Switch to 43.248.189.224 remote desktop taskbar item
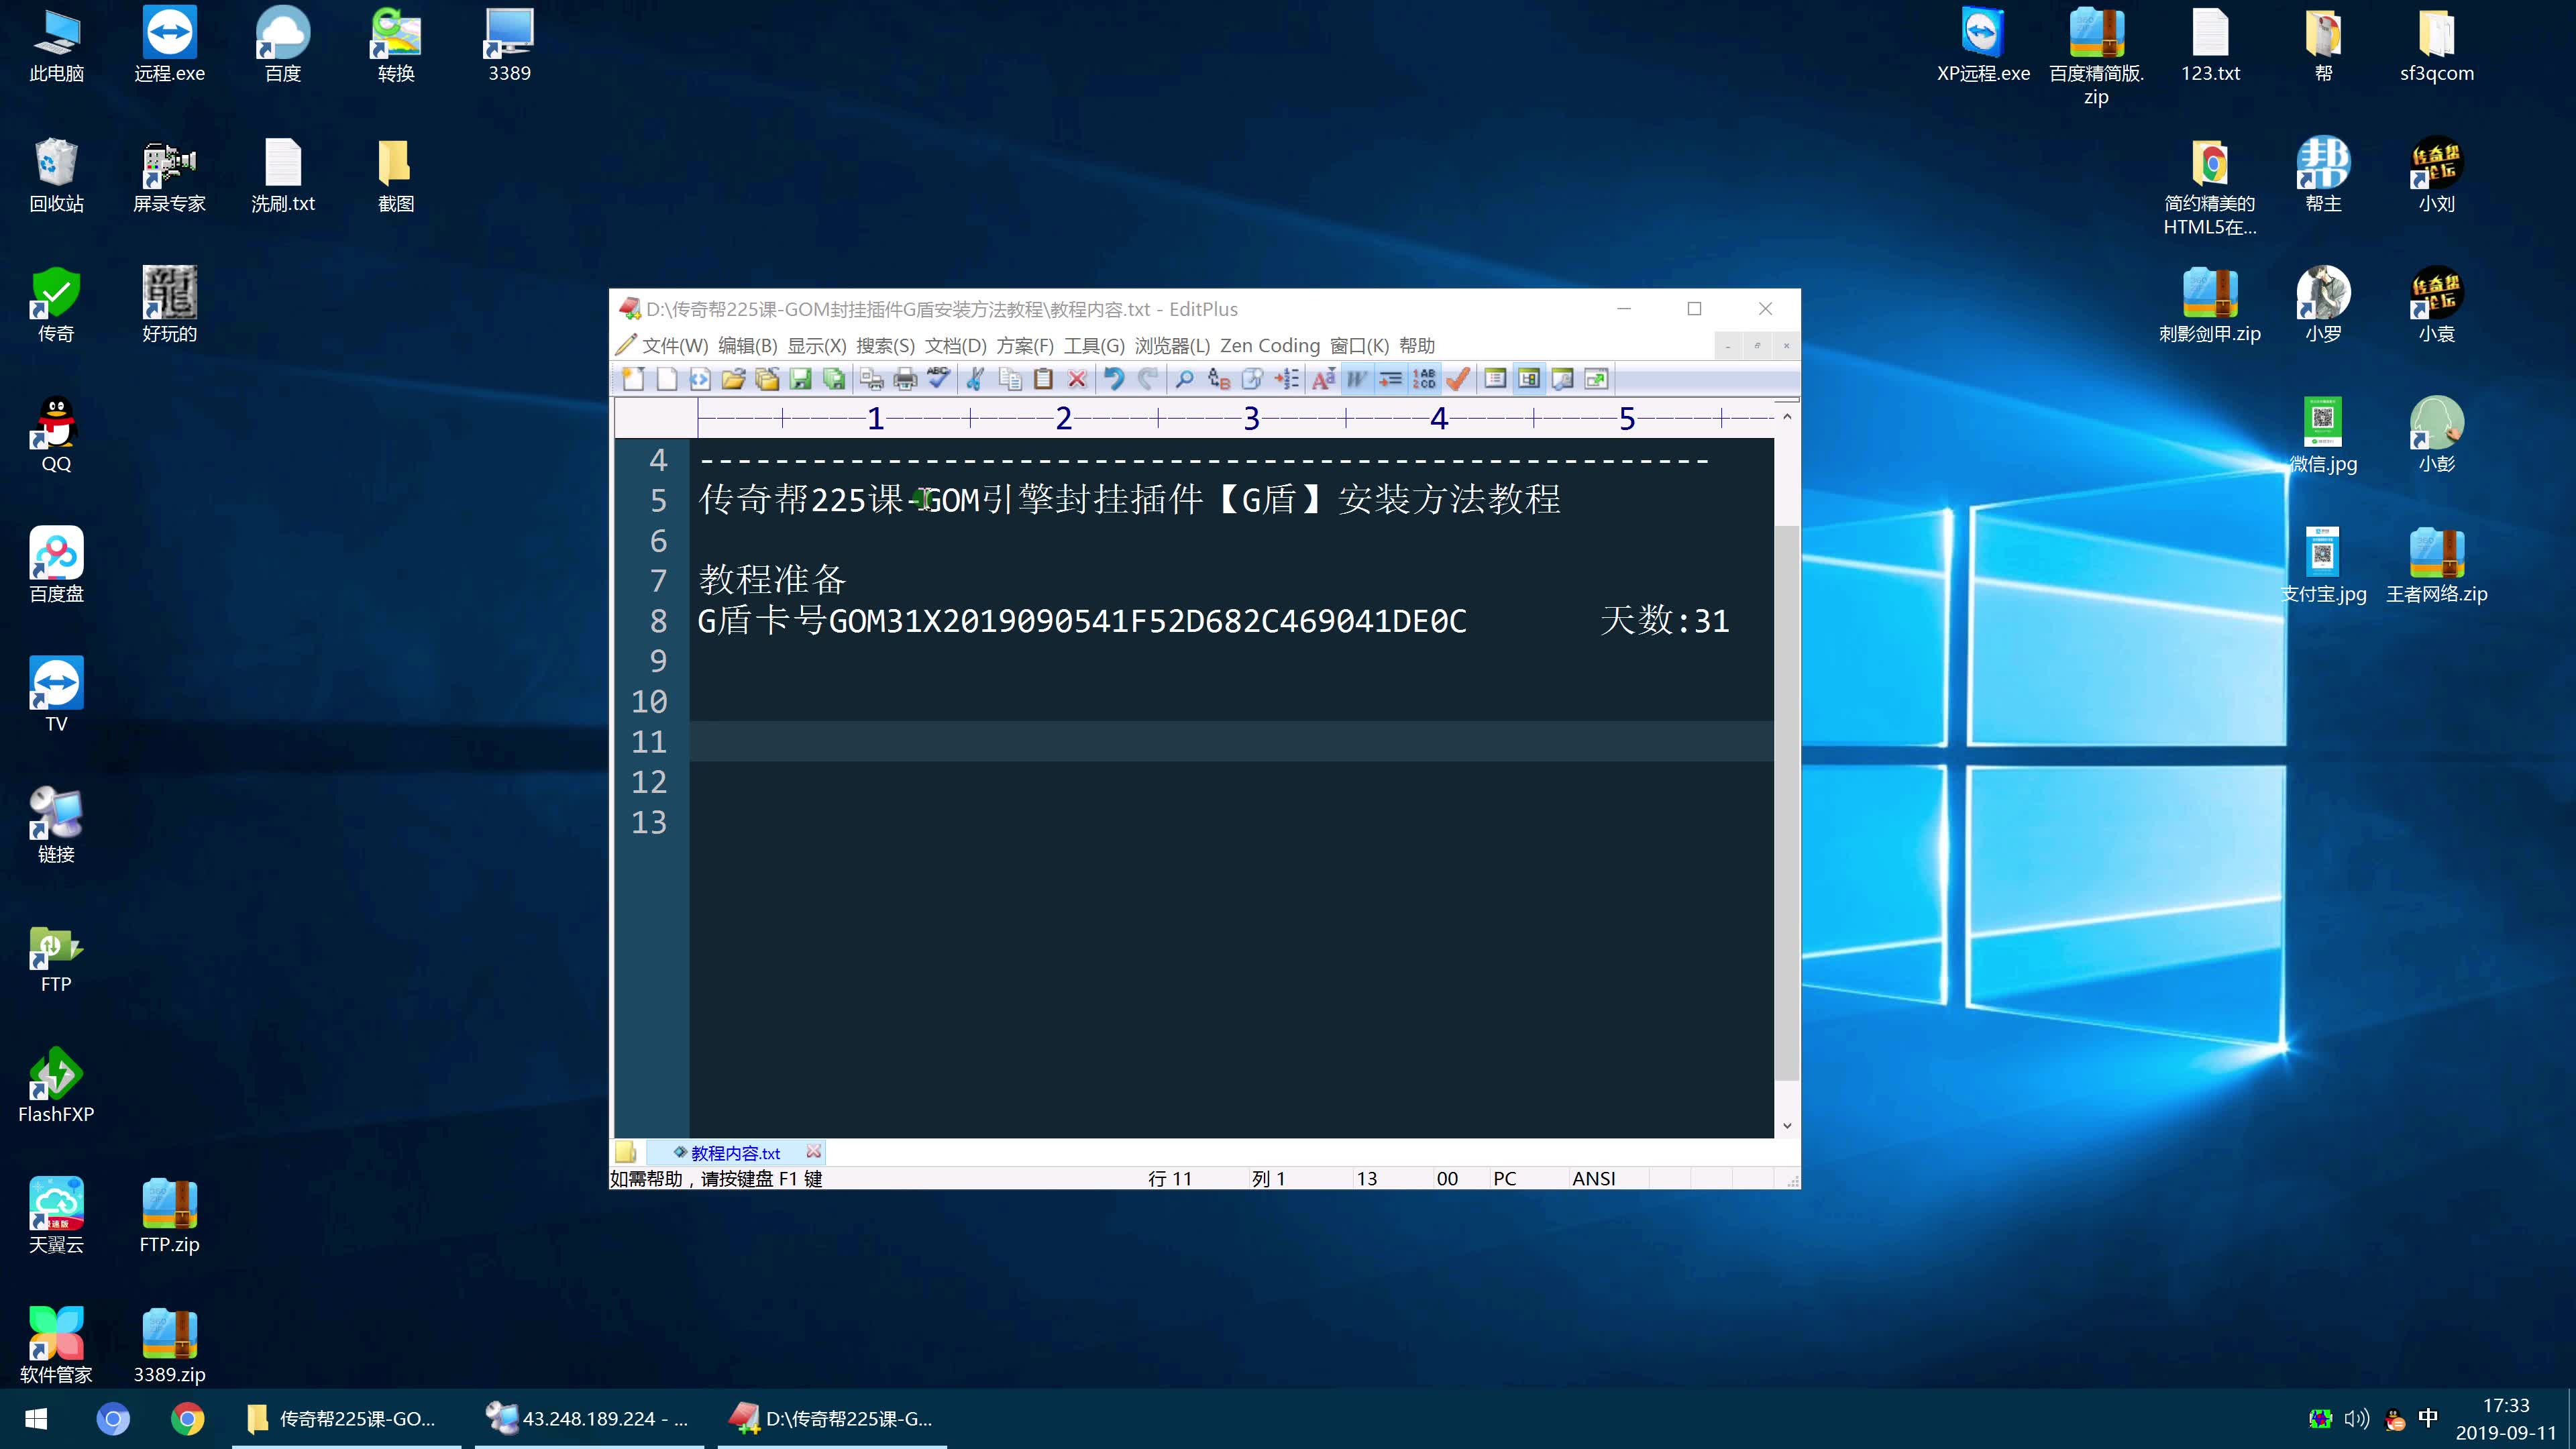Screen dimensions: 2576x1449 tap(588, 1419)
